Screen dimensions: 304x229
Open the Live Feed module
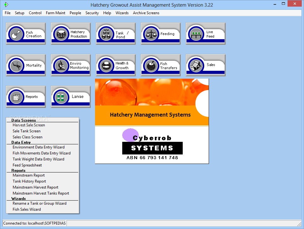[206, 34]
